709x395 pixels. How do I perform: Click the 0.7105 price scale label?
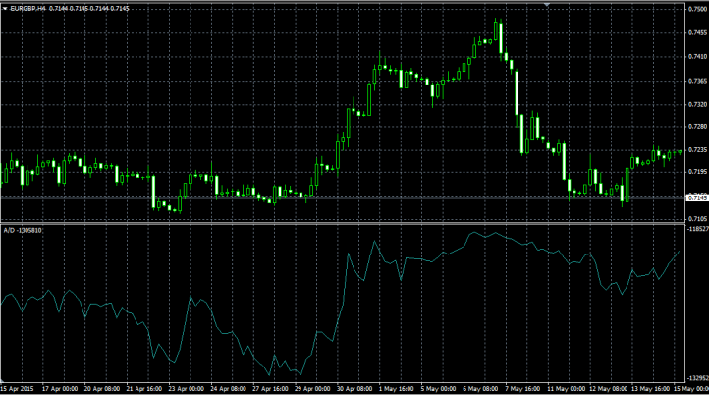(x=695, y=219)
